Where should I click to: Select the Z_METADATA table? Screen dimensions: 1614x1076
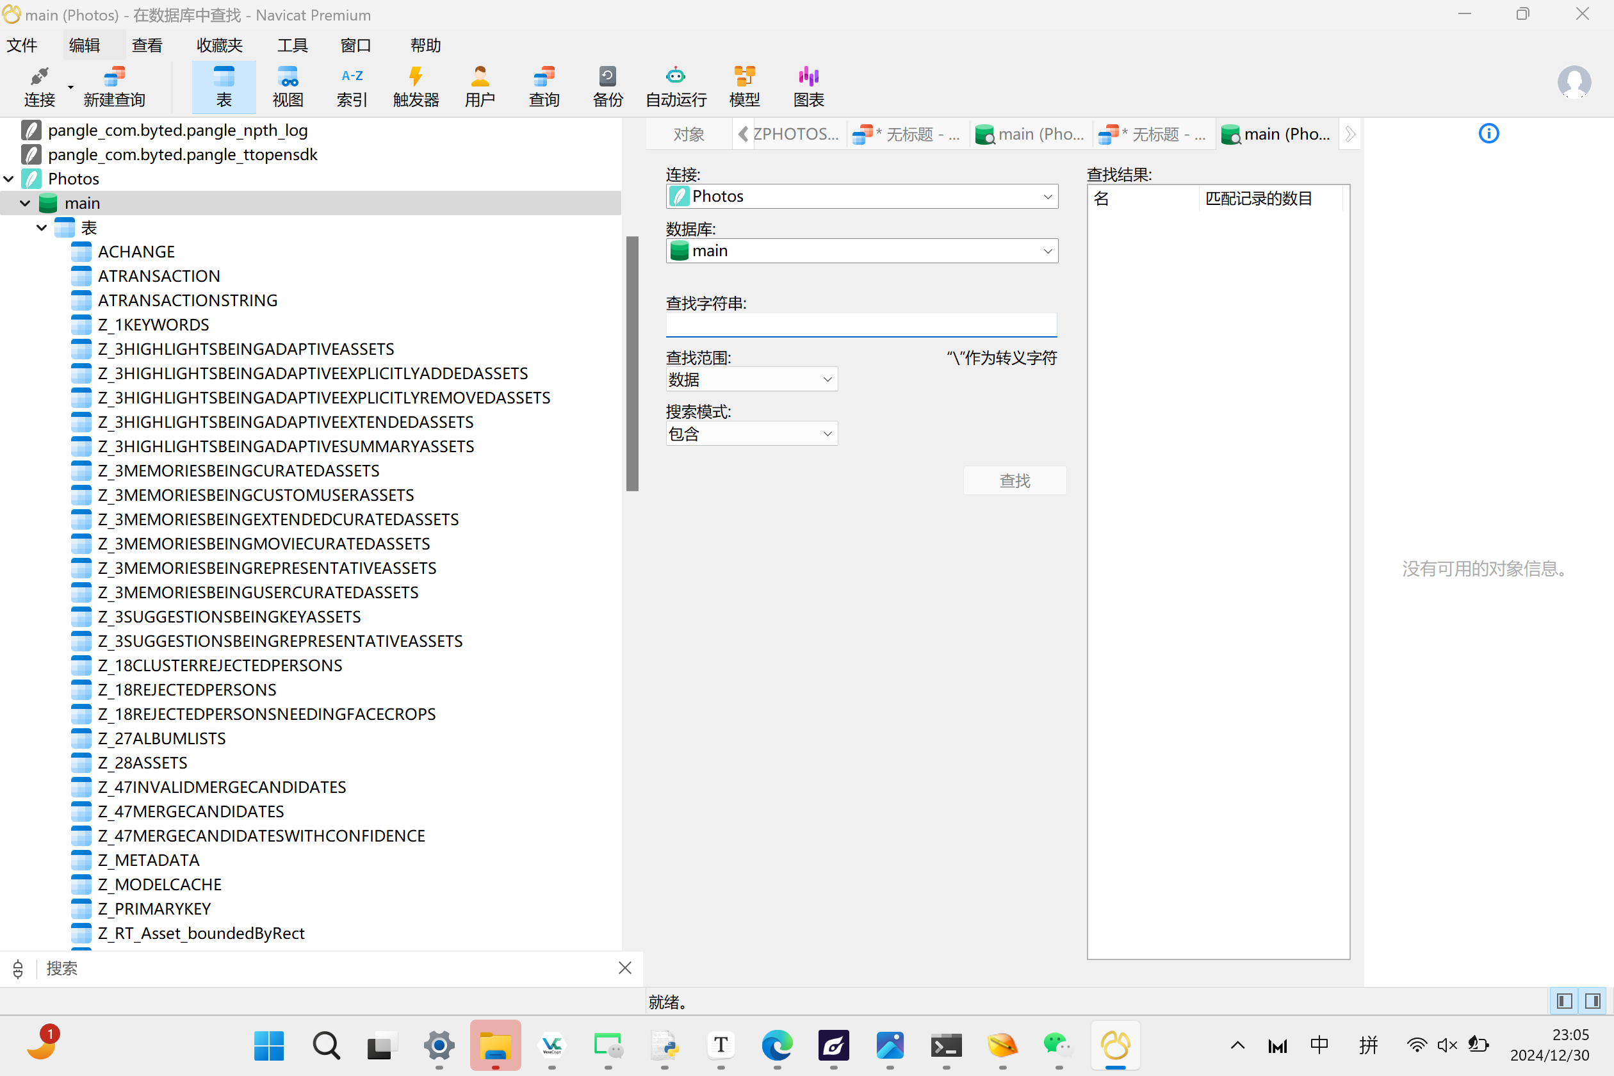point(148,860)
